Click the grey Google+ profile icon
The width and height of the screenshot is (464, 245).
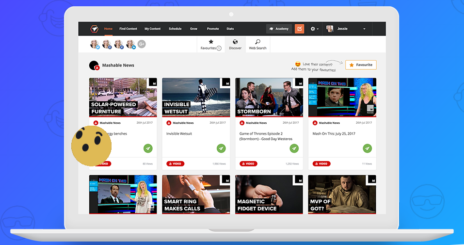(142, 44)
